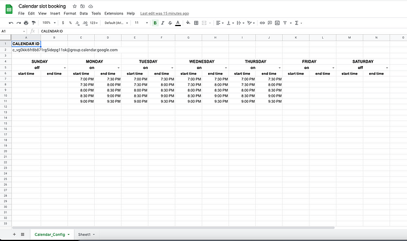This screenshot has width=407, height=241.
Task: Toggle italic formatting
Action: 162,23
